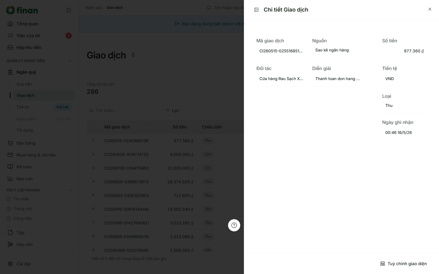Collapse the sidebar with the panel icon
The height and width of the screenshot is (274, 439).
(x=69, y=10)
